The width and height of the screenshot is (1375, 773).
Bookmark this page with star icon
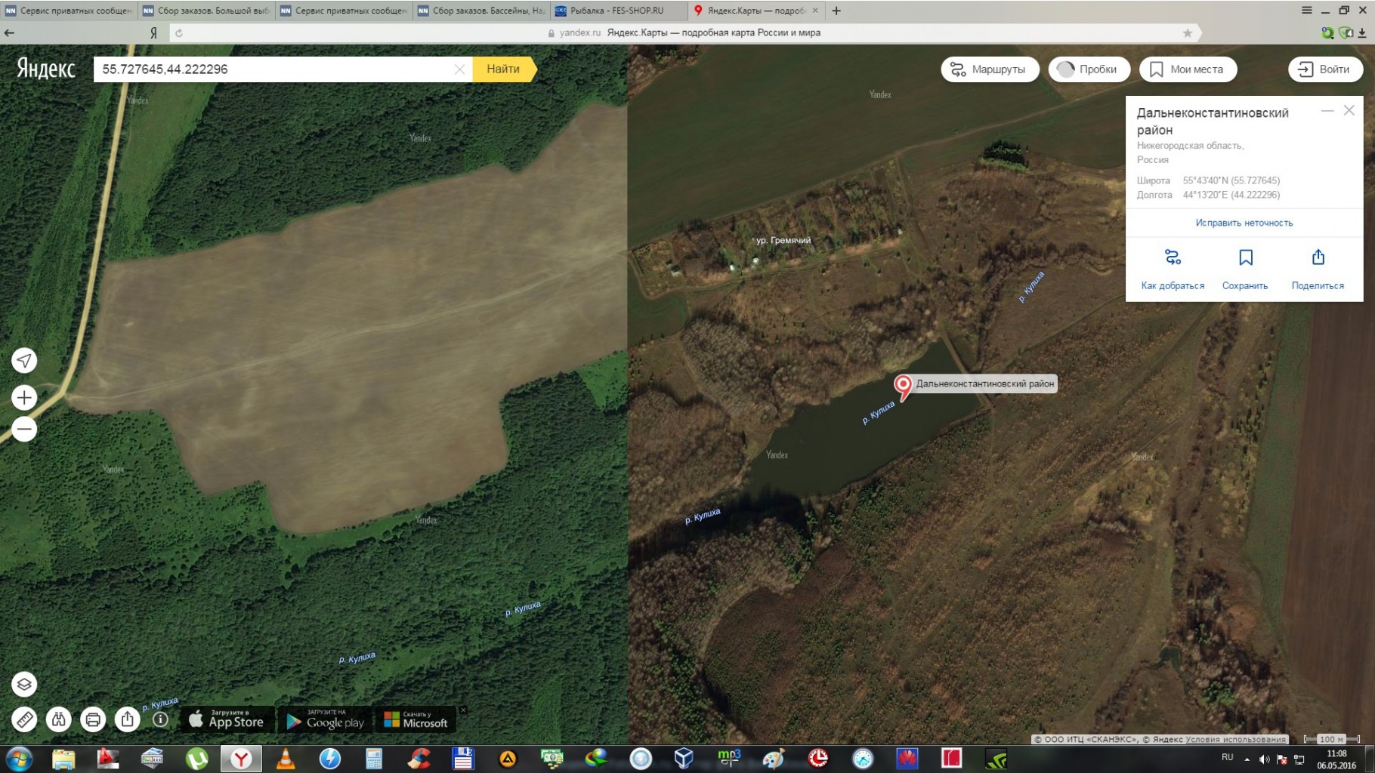(x=1187, y=32)
